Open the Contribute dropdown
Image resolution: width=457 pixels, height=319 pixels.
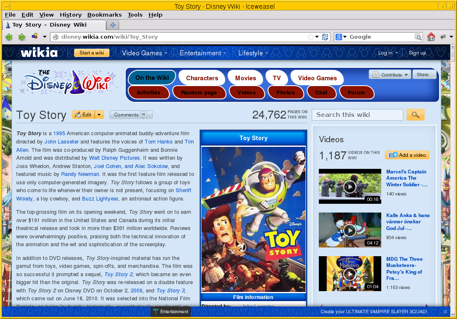pyautogui.click(x=390, y=74)
